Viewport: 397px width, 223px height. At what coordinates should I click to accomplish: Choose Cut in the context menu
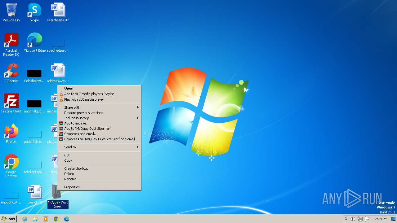(100, 155)
